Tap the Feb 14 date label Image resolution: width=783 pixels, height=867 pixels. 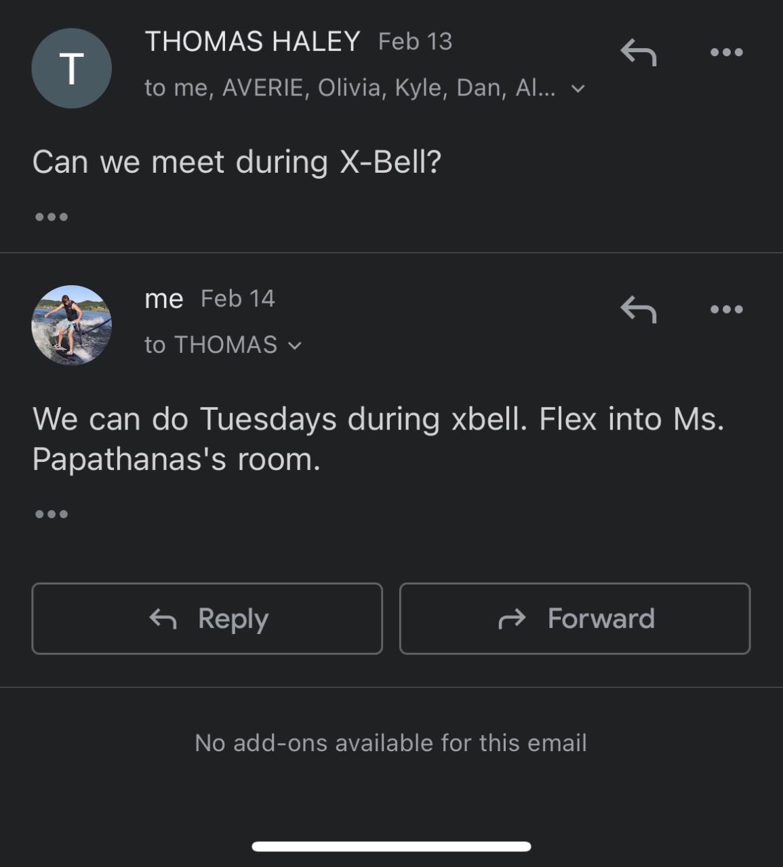tap(238, 299)
